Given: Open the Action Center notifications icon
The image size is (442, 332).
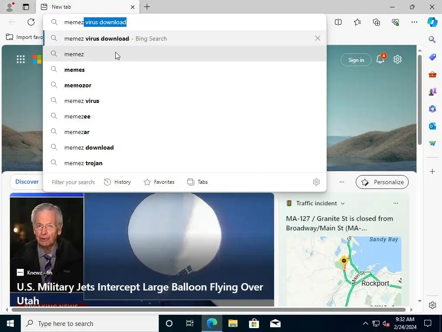Looking at the screenshot, I should click(x=428, y=323).
